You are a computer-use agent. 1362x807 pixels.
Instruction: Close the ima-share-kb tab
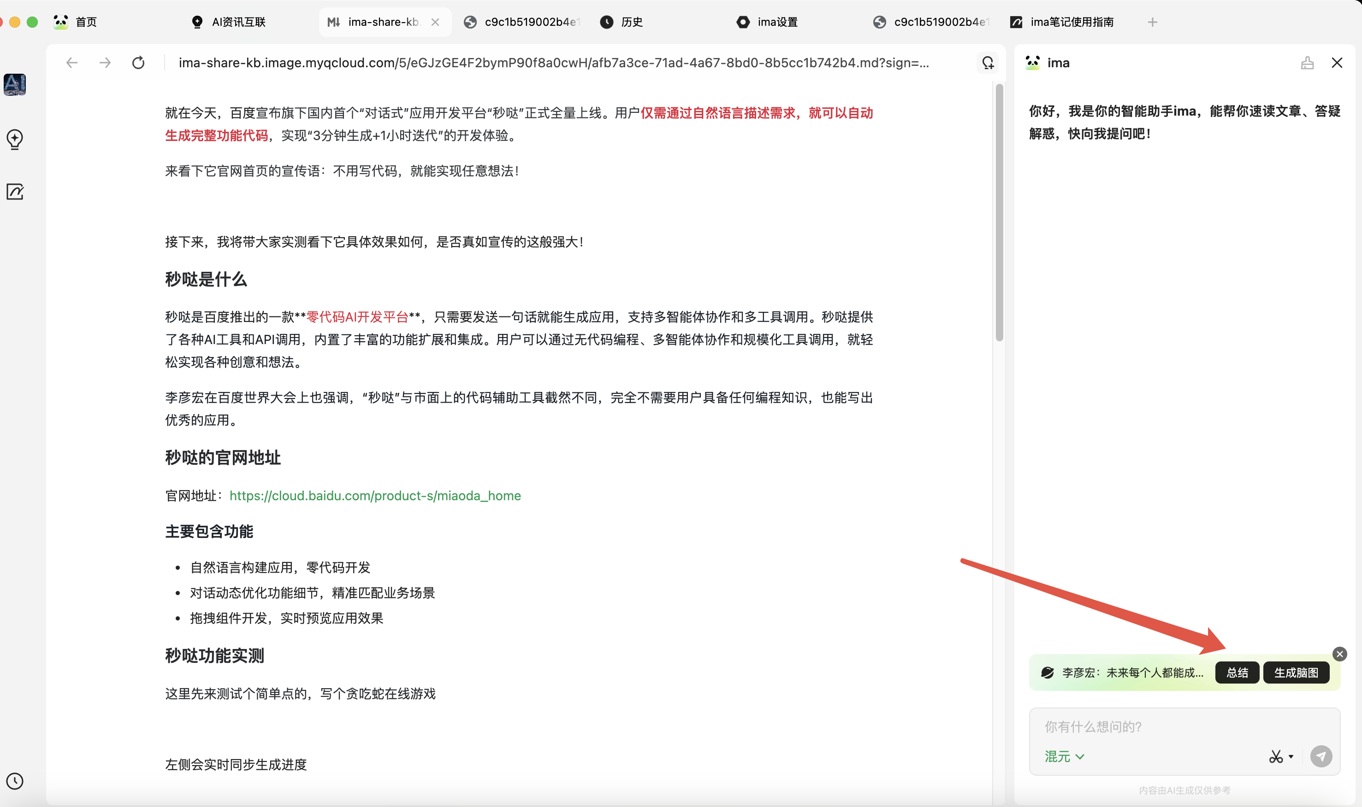point(435,22)
